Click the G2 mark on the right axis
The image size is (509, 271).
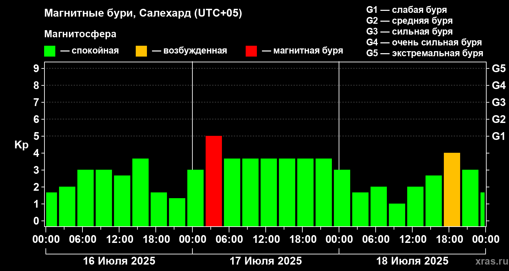pyautogui.click(x=498, y=119)
